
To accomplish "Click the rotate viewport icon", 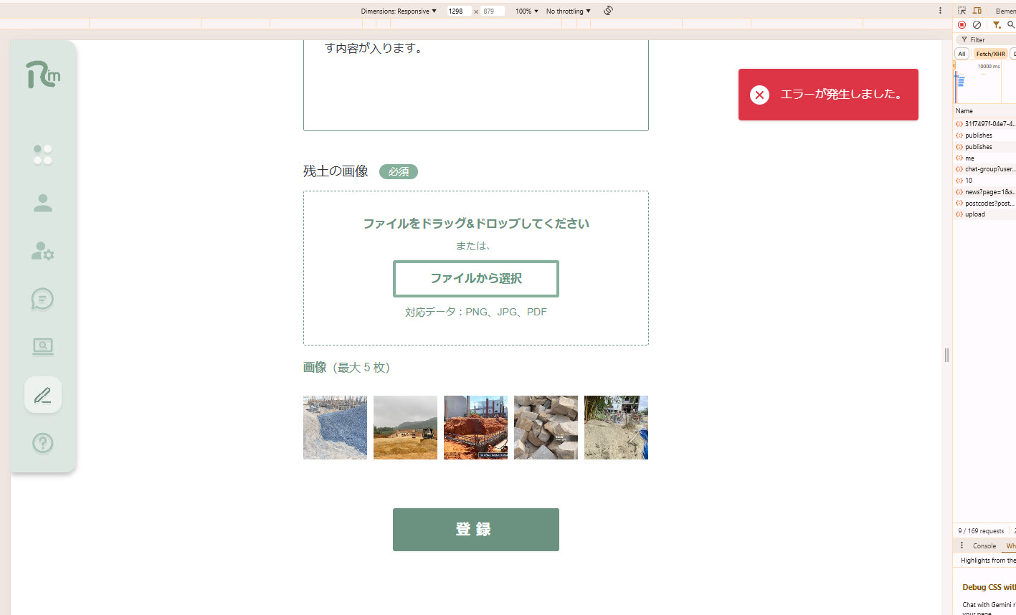I will [x=608, y=11].
